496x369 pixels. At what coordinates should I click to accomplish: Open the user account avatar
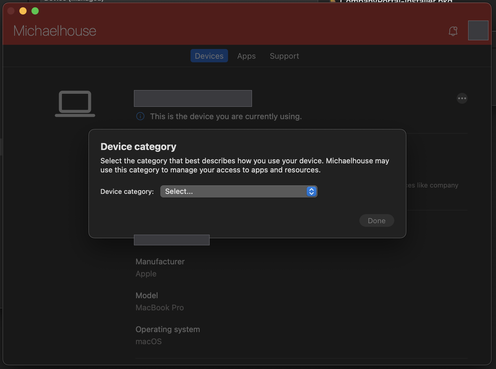[x=478, y=30]
